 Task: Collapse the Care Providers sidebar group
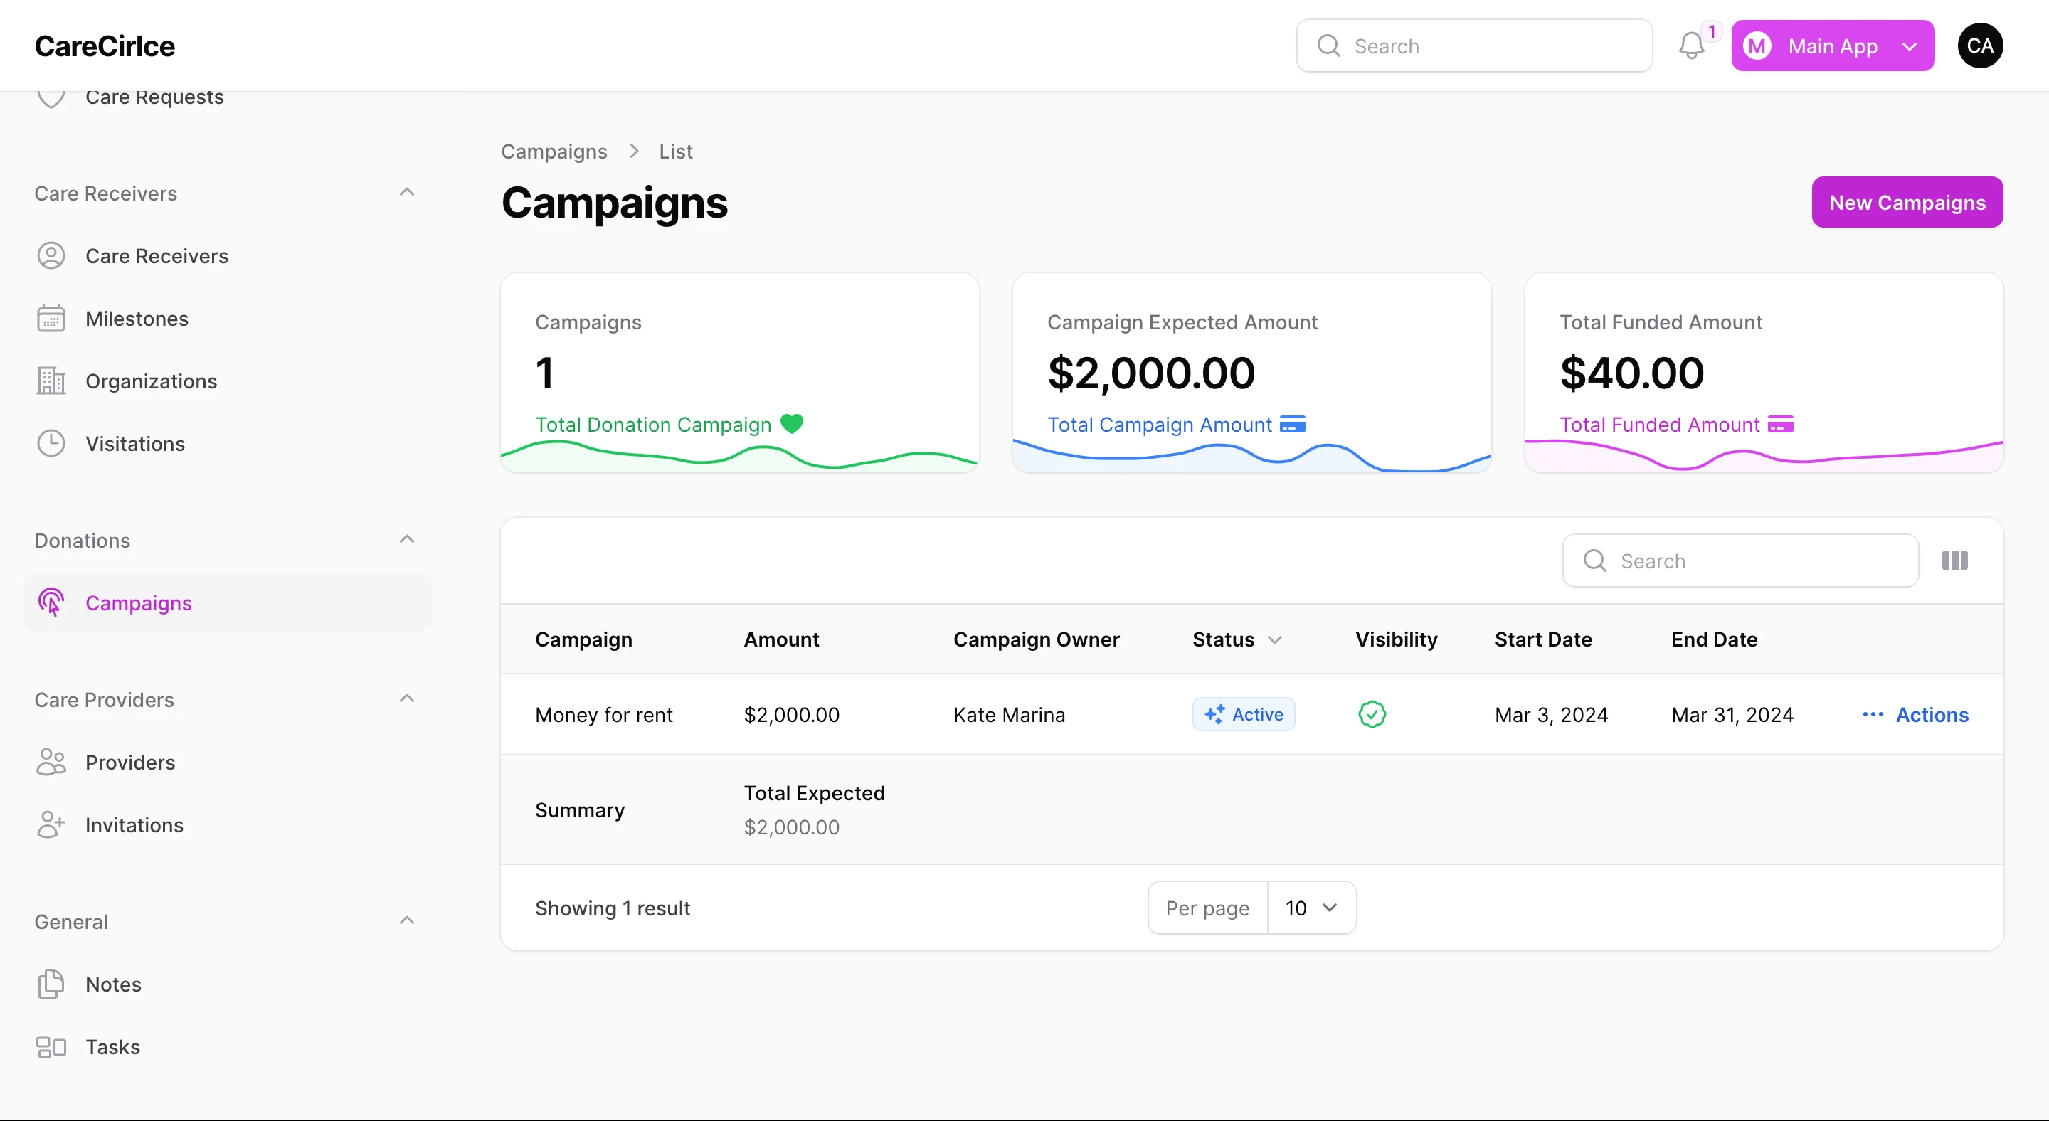(406, 698)
